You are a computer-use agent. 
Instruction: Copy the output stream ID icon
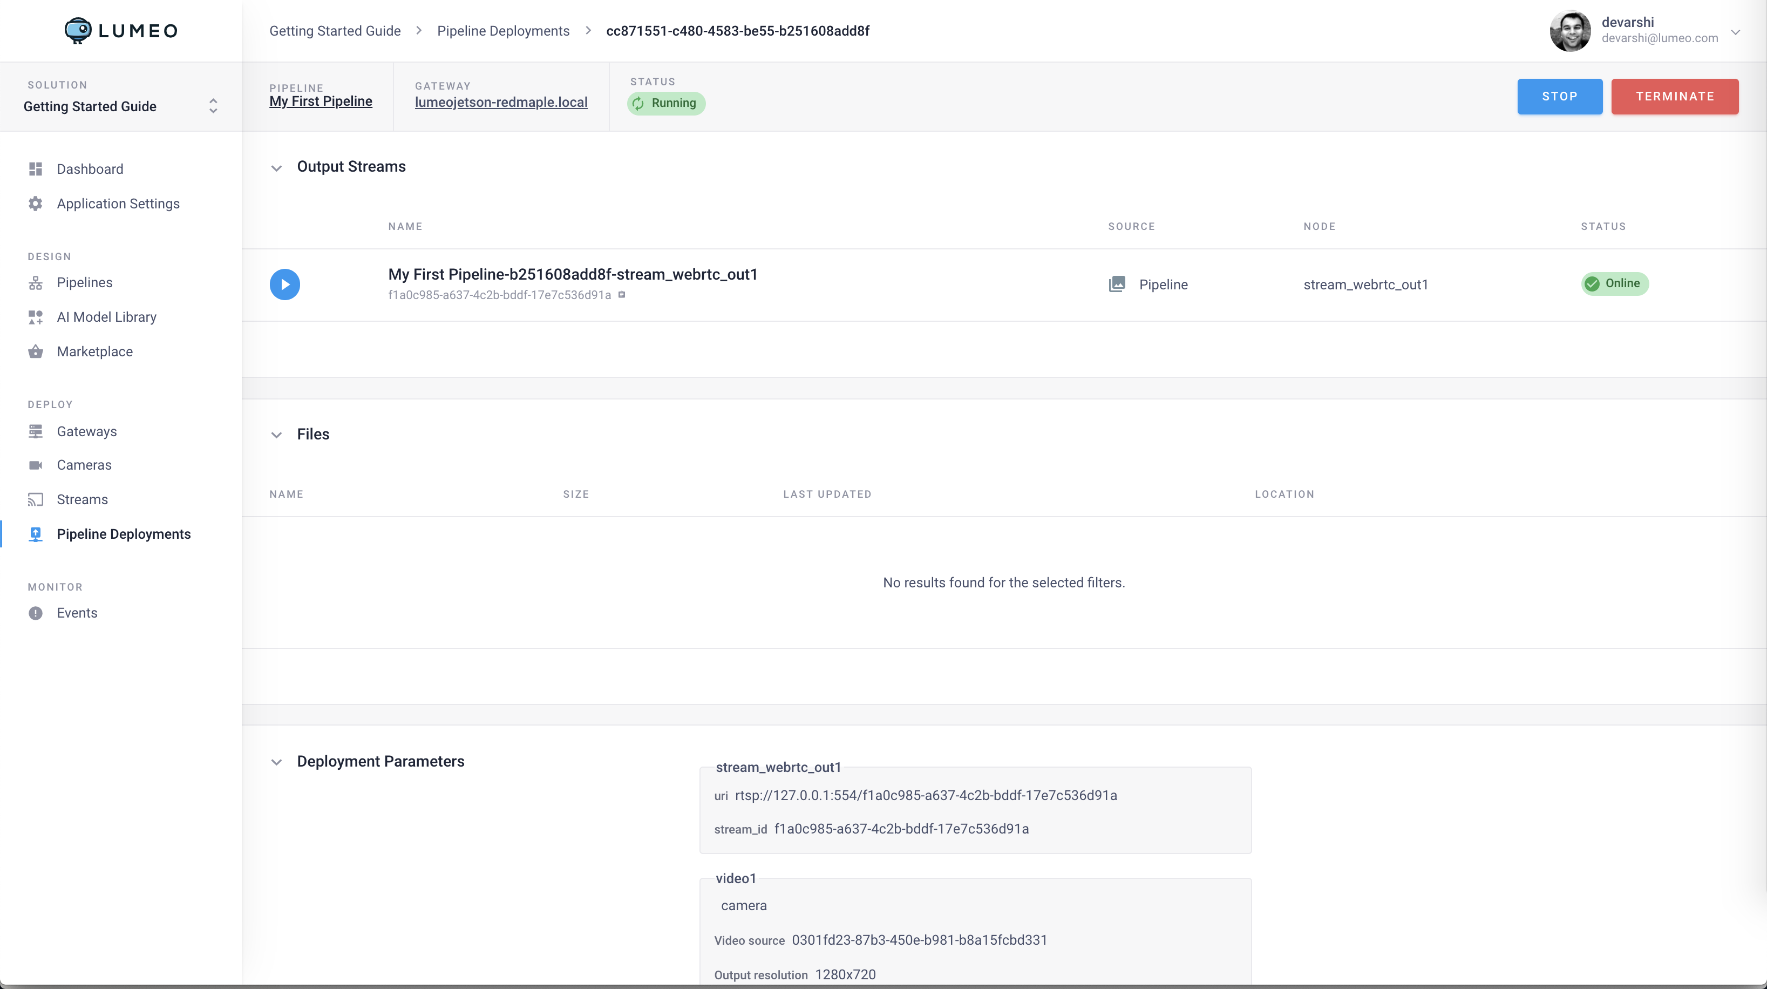coord(621,294)
